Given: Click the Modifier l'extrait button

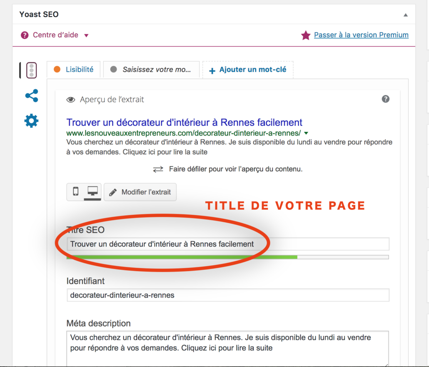Looking at the screenshot, I should click(x=140, y=192).
